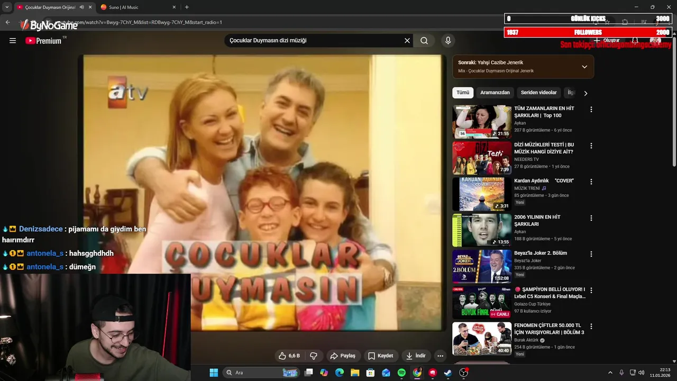Open TÜM ZAMANLARIN EN HİT ŞARKILARI thumbnail
The width and height of the screenshot is (677, 381).
point(482,122)
